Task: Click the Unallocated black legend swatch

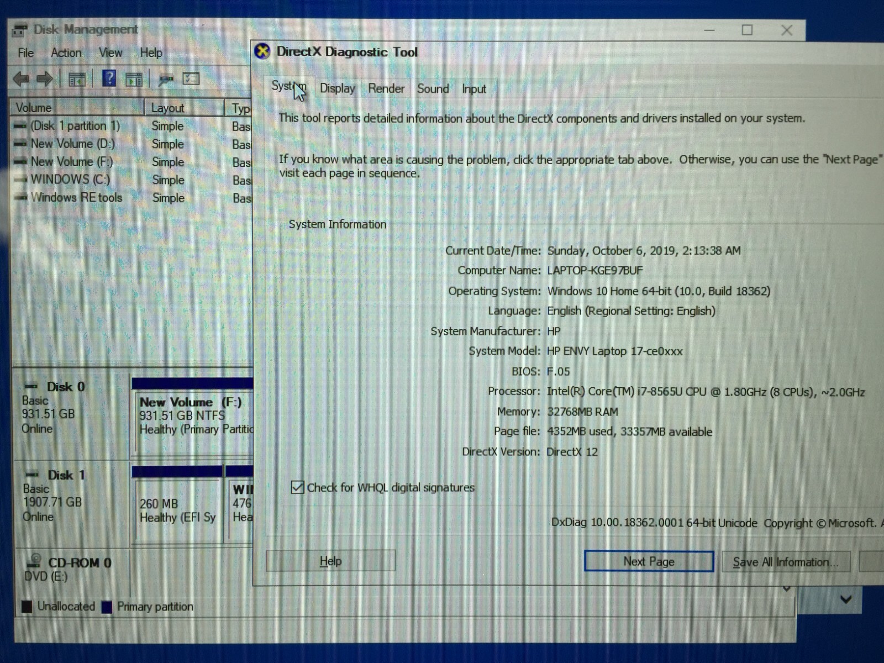Action: pos(27,606)
